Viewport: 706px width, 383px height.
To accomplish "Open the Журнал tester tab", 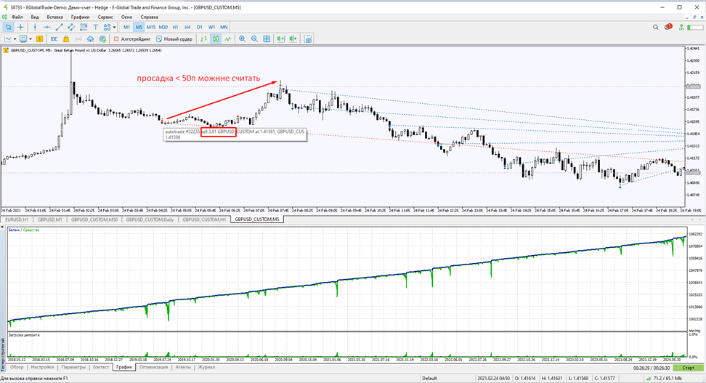I will [x=207, y=367].
